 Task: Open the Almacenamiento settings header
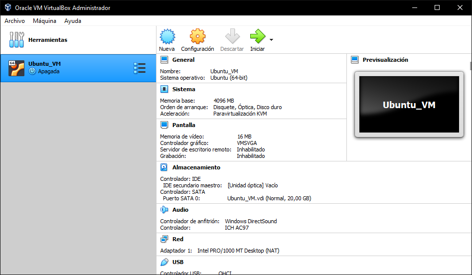point(196,167)
